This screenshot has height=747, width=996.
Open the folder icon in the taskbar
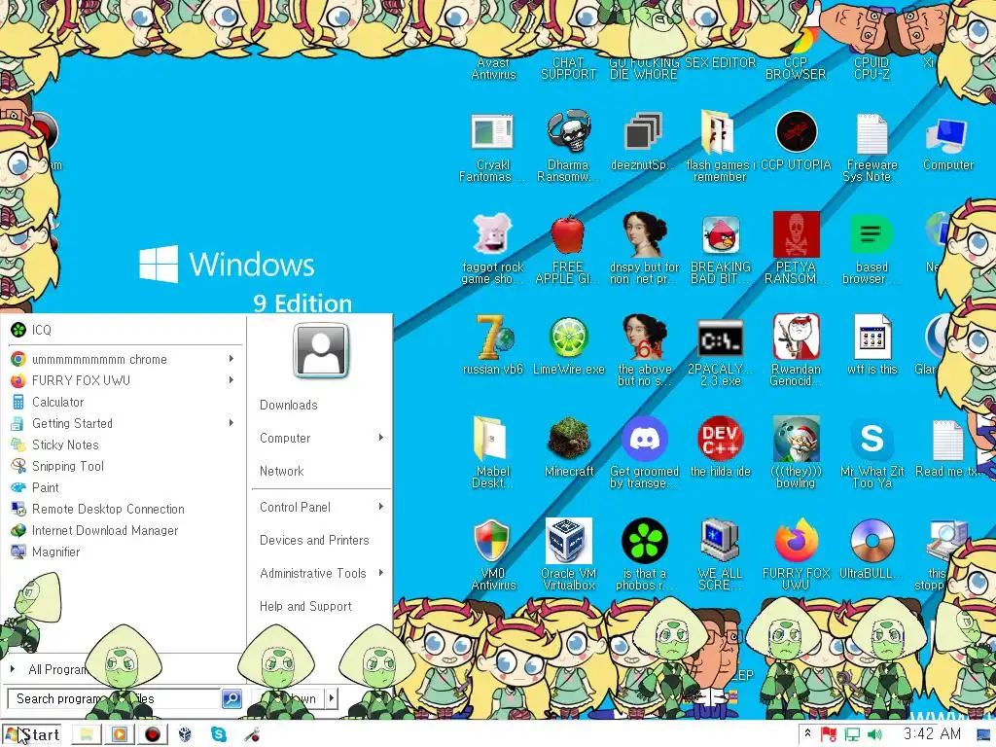[87, 734]
